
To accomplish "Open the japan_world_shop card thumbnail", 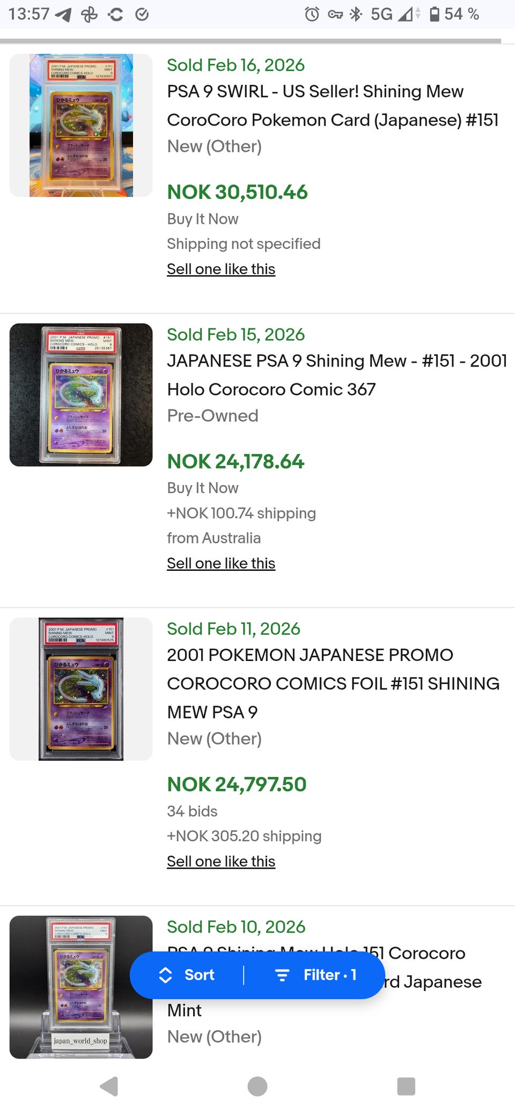I will coord(81,987).
